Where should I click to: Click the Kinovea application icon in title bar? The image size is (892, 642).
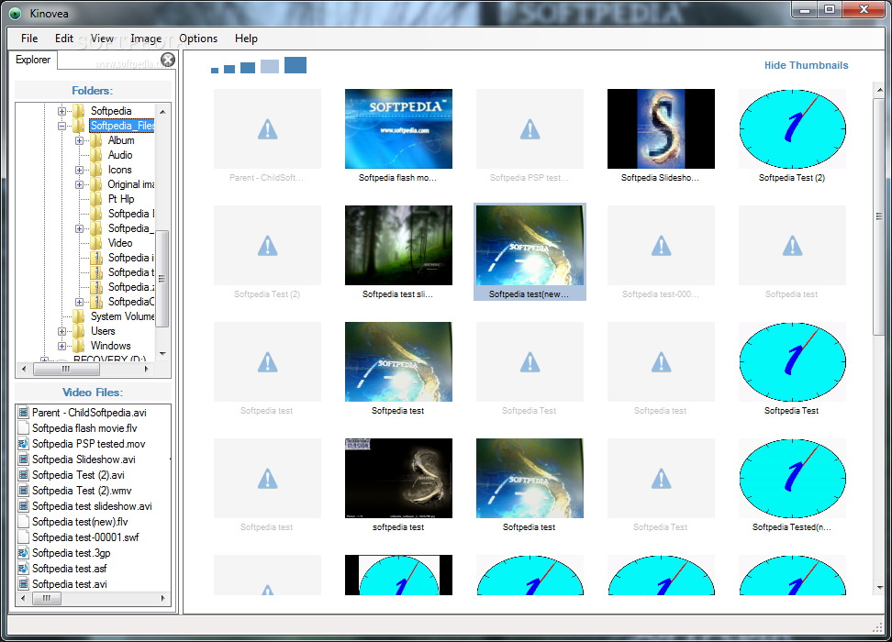(x=16, y=13)
